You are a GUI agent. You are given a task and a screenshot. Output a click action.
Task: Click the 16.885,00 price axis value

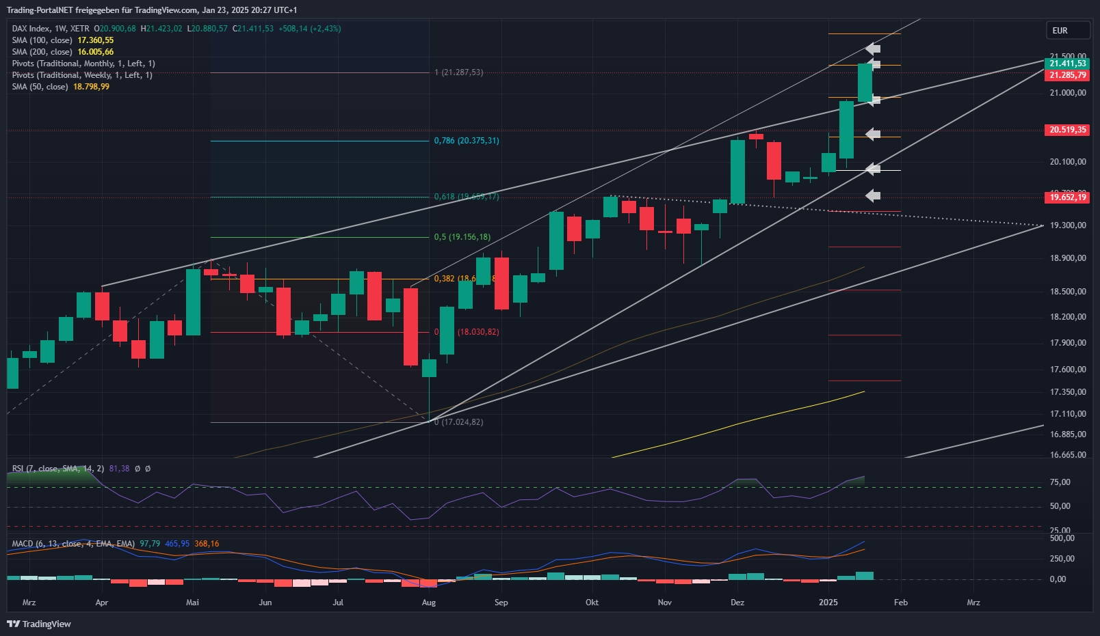pyautogui.click(x=1068, y=434)
